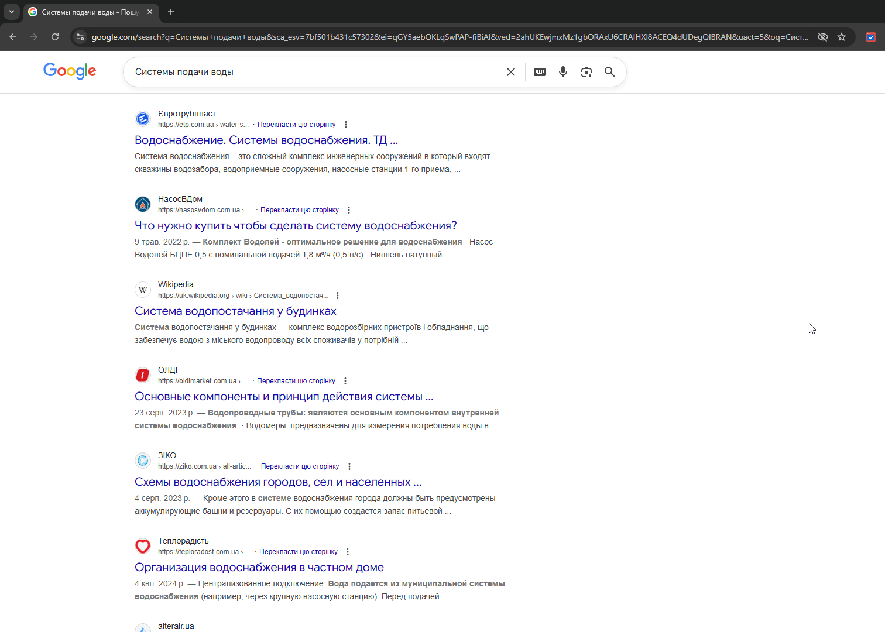Screen dimensions: 885x632
Task: Close the Системы подачи воды tab
Action: click(150, 12)
